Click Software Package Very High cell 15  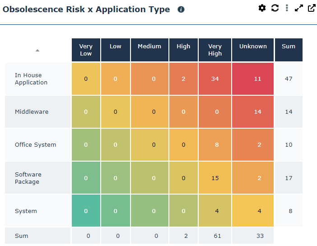pos(215,178)
